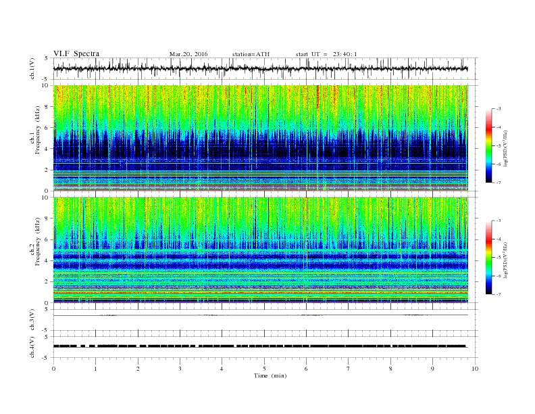Click inside the ch.2 spectrogram panel
Viewport: 535px width, 414px height.
(260, 250)
